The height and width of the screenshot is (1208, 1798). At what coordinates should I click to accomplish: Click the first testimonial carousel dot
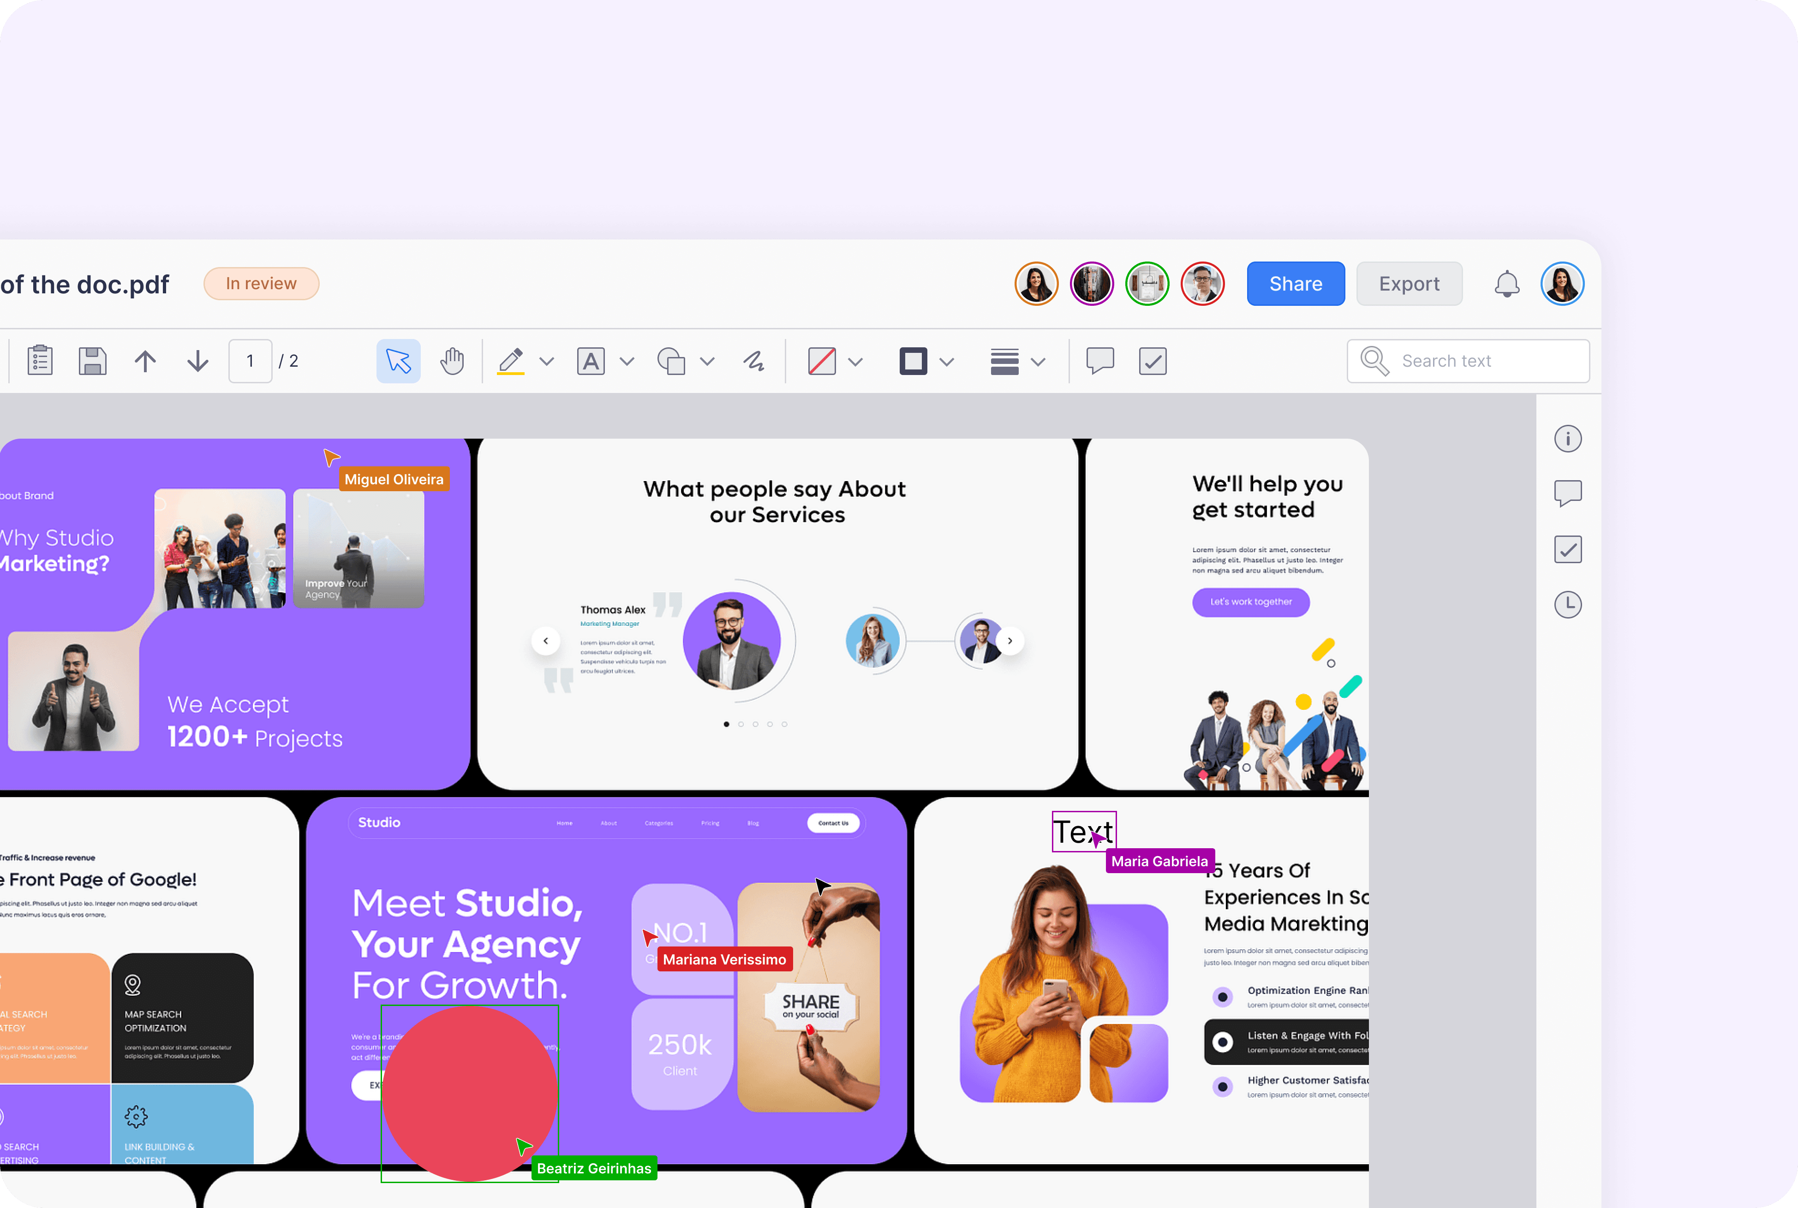[x=727, y=724]
